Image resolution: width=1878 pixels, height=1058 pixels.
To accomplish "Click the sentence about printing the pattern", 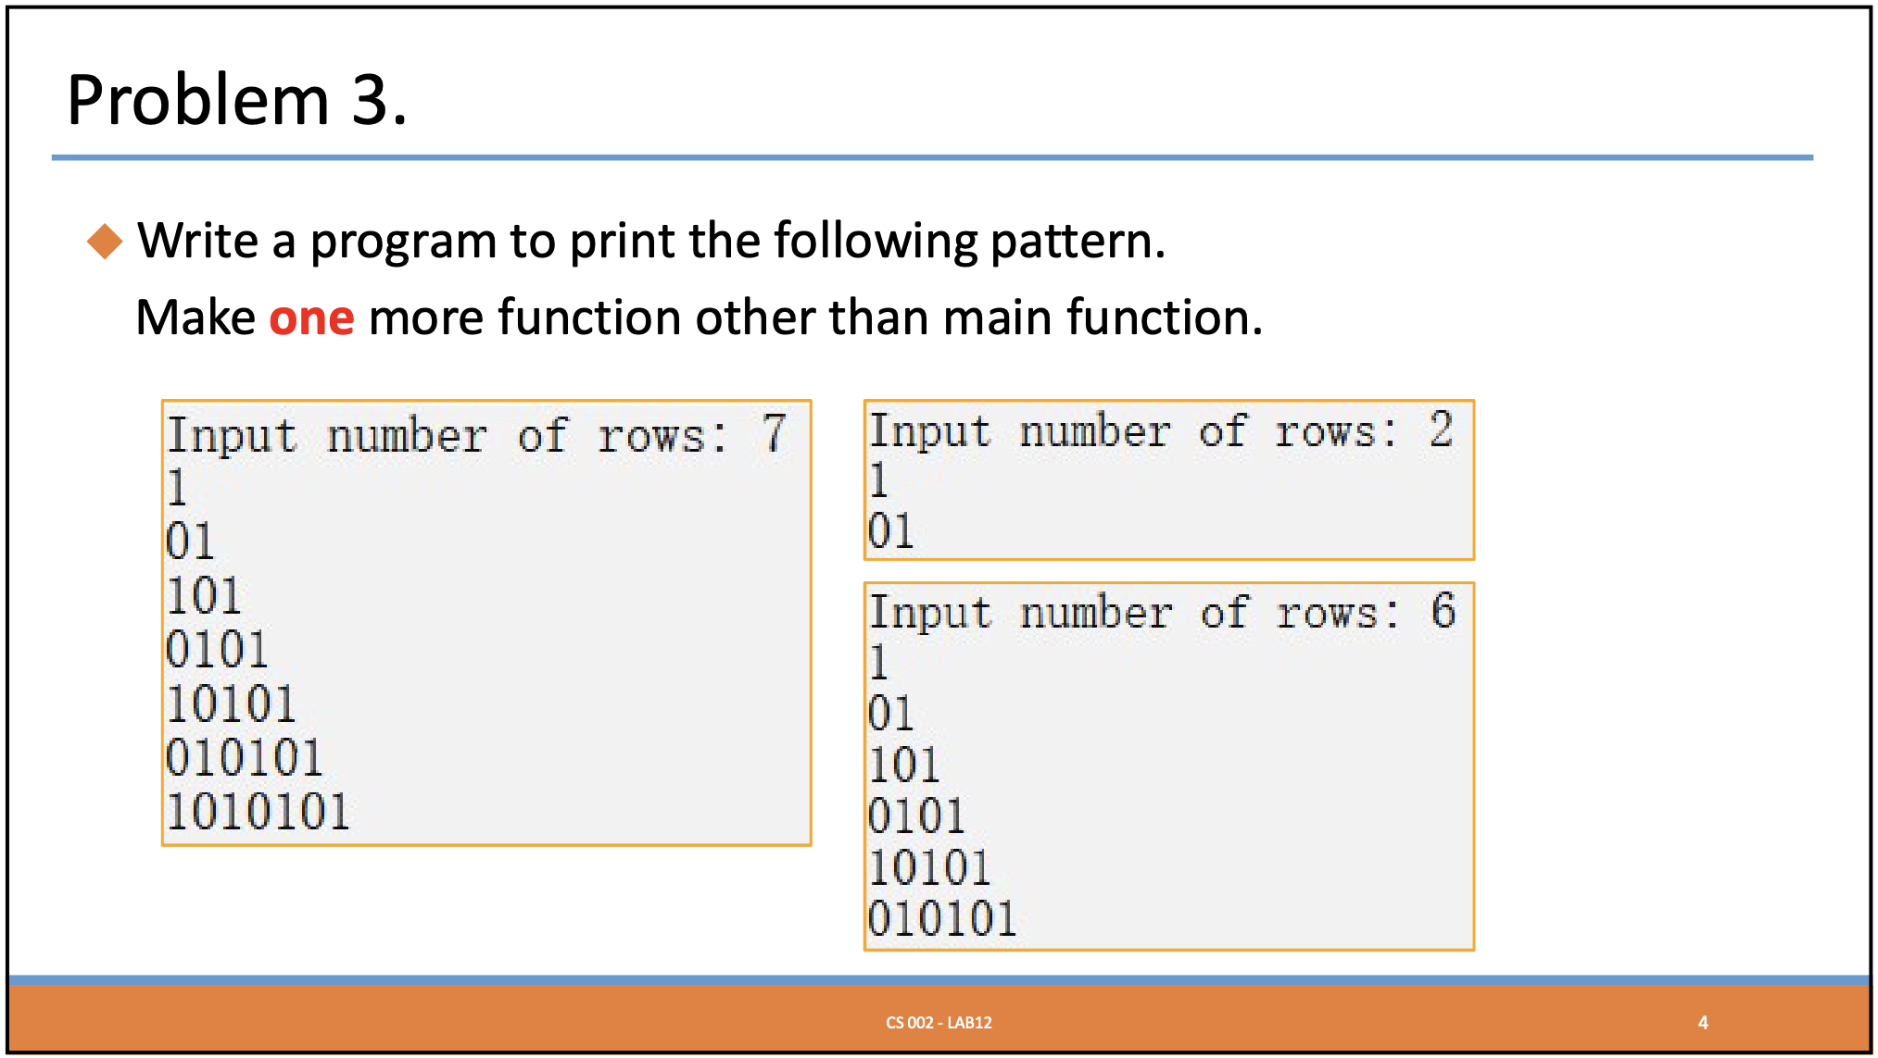I will [x=649, y=241].
